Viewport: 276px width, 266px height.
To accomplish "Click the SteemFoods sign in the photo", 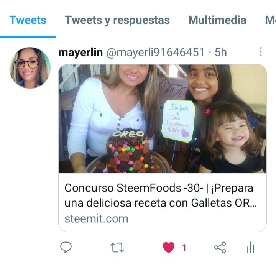I will pyautogui.click(x=178, y=121).
